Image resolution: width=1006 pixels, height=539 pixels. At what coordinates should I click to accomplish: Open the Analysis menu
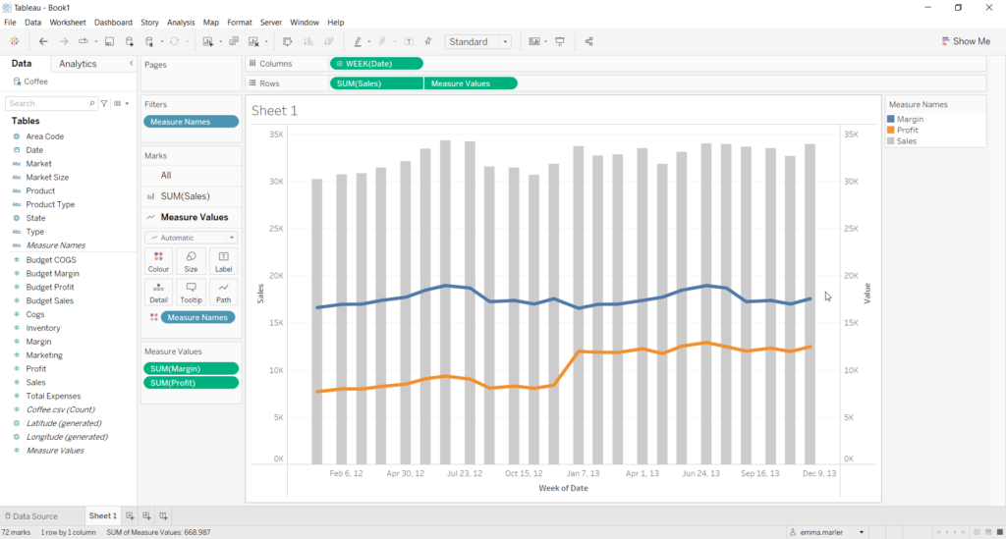coord(181,23)
